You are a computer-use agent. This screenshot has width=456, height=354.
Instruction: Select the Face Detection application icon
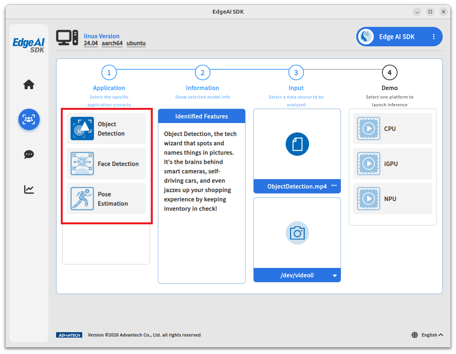[82, 164]
